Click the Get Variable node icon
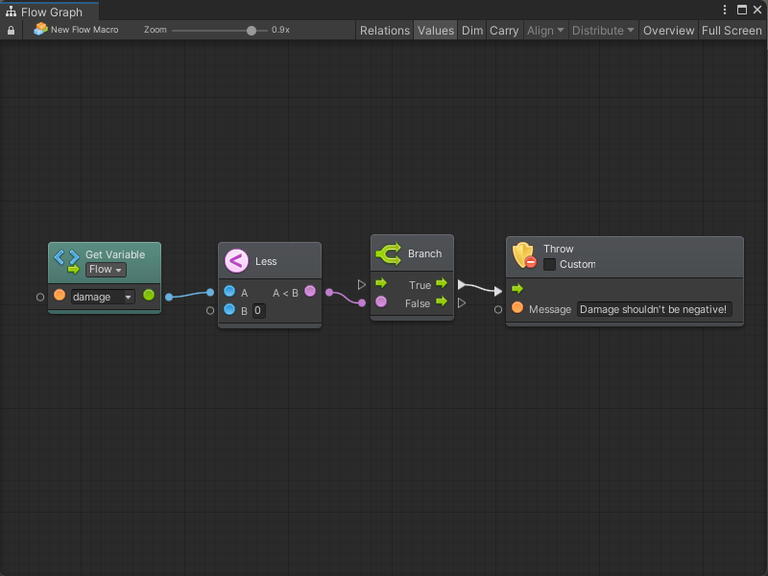 click(66, 256)
